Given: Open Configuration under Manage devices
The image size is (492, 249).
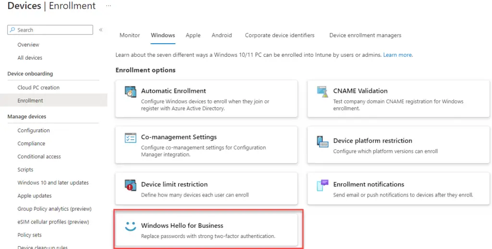Looking at the screenshot, I should click(34, 130).
